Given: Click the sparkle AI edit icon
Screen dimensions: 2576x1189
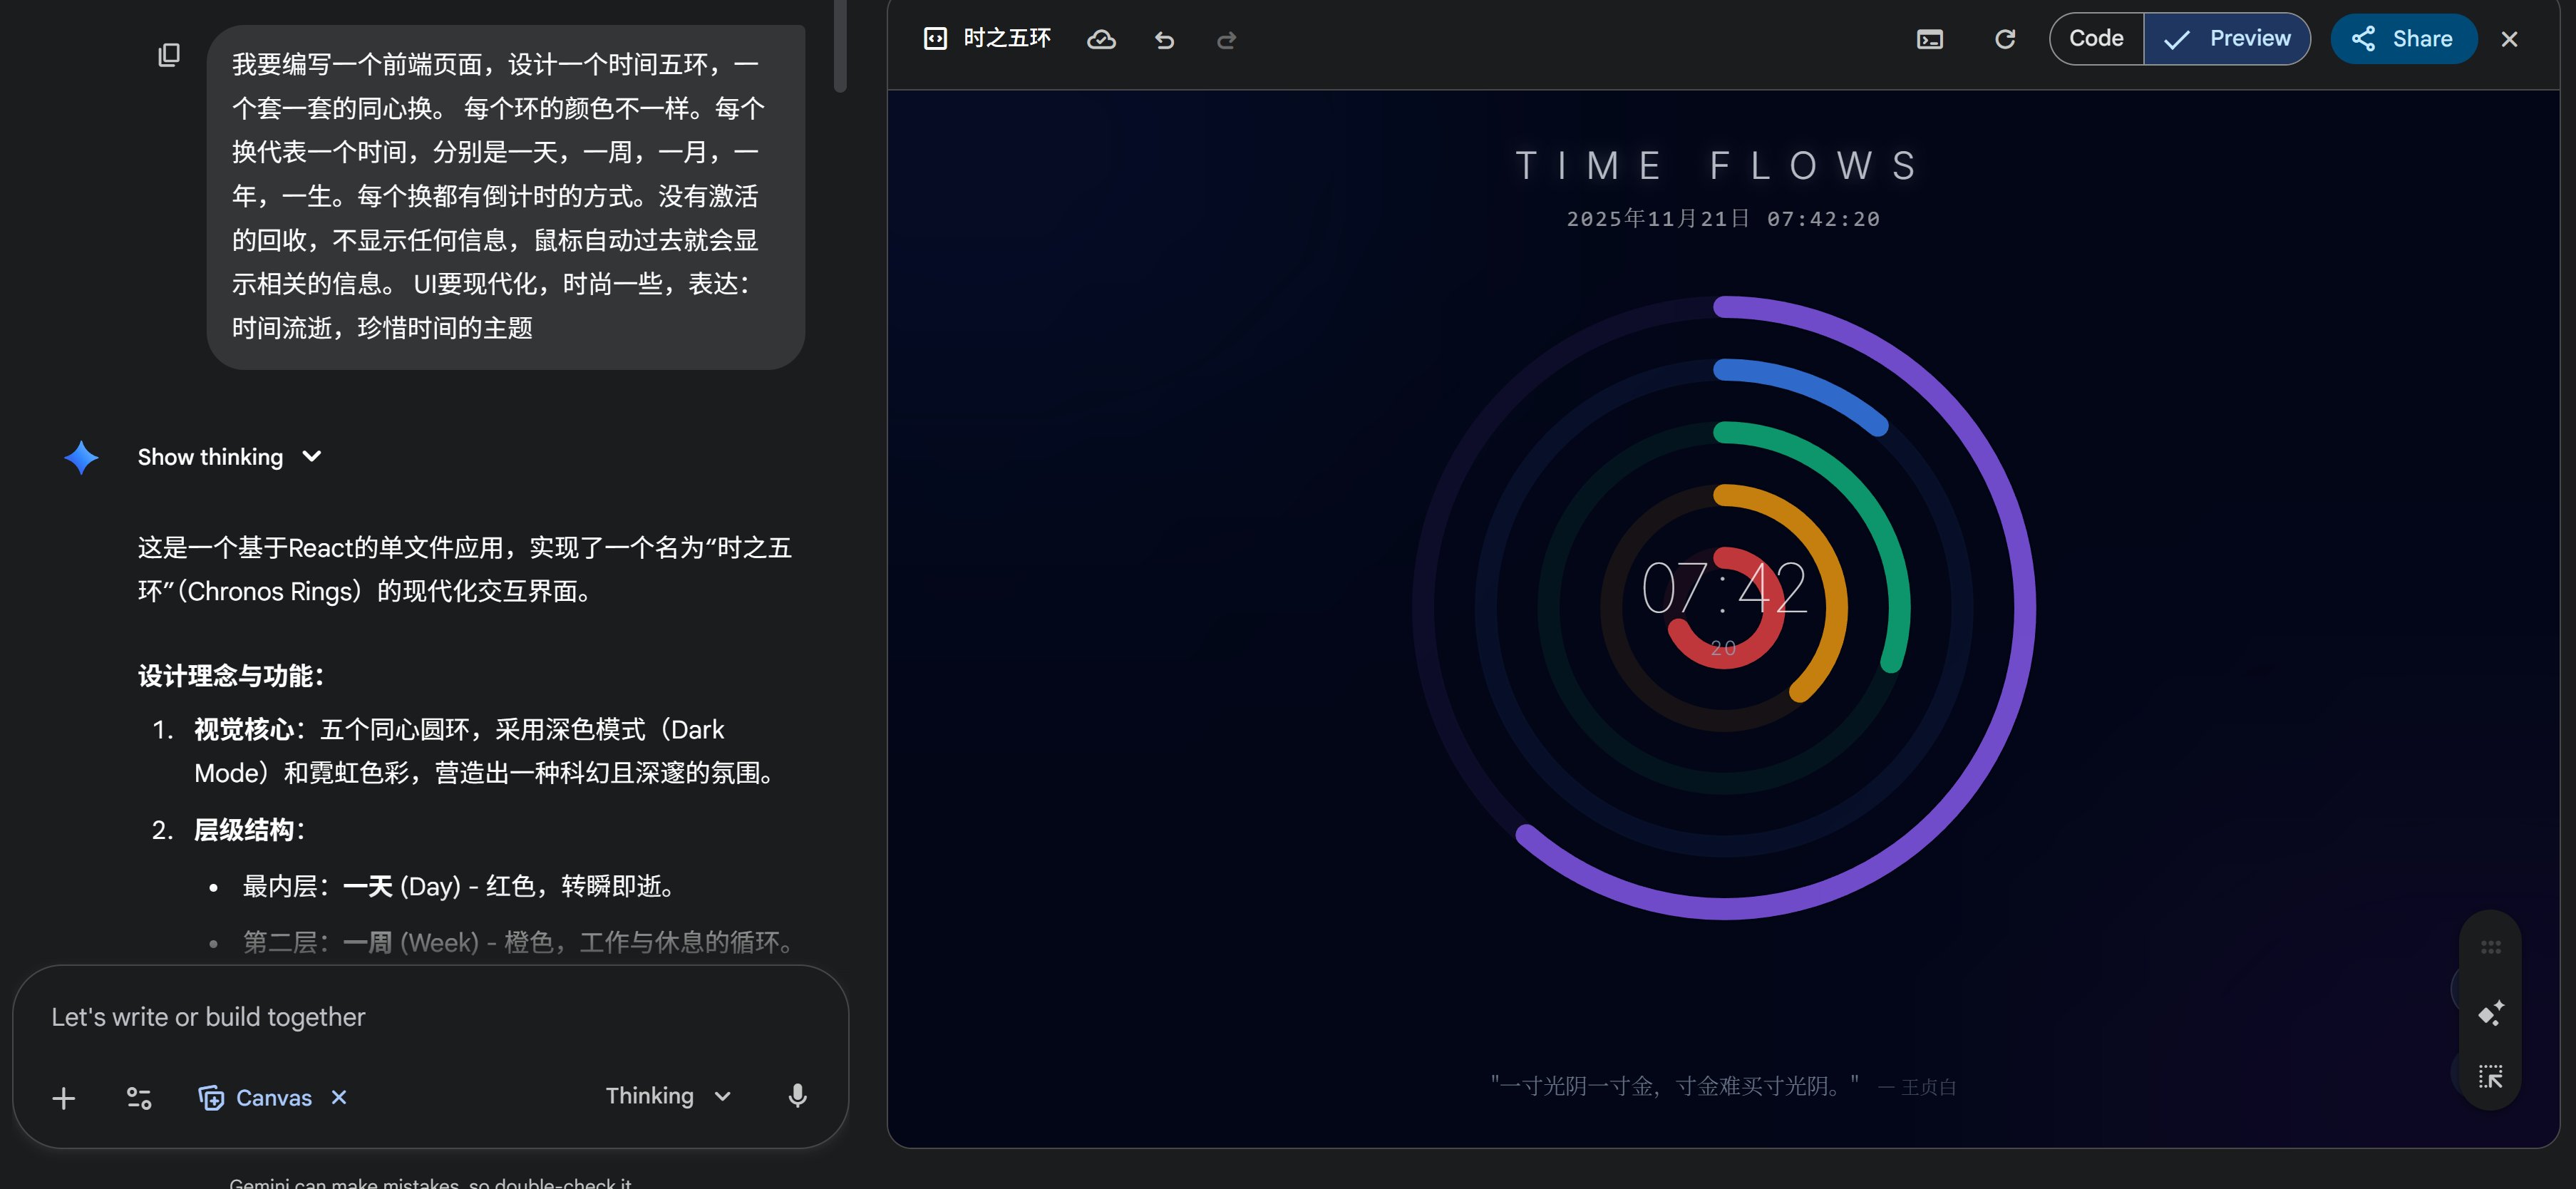Looking at the screenshot, I should (2490, 1013).
